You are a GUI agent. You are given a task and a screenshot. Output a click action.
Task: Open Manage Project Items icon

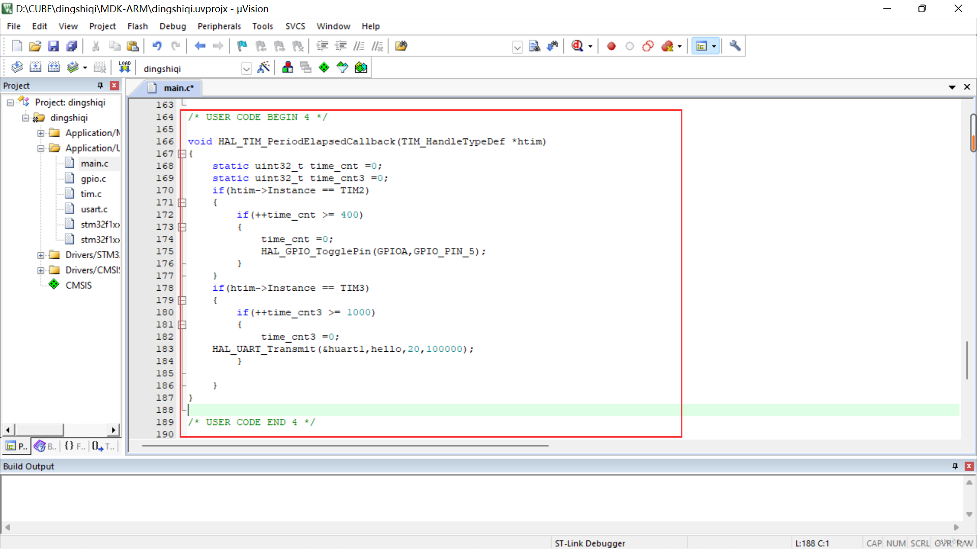click(288, 67)
